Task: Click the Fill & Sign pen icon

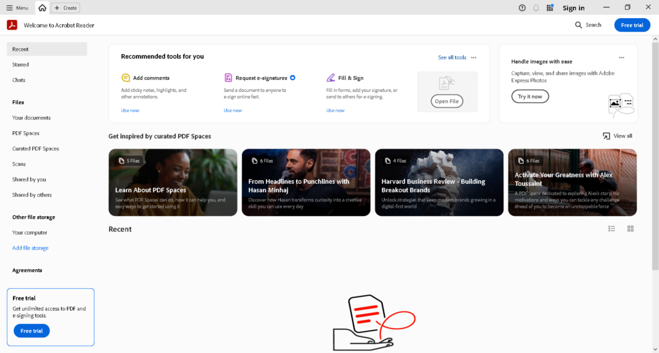Action: (331, 78)
